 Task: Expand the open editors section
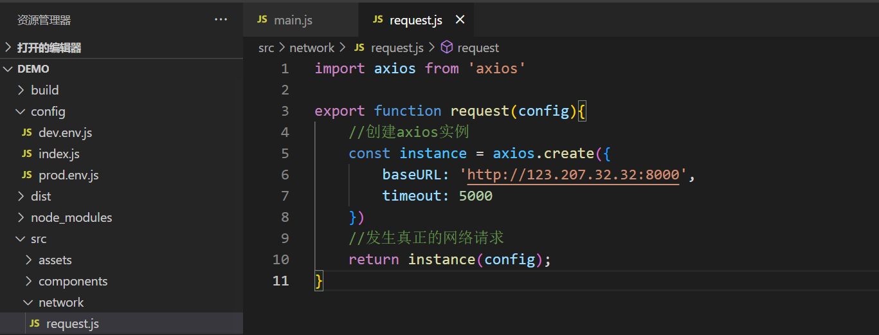tap(8, 48)
